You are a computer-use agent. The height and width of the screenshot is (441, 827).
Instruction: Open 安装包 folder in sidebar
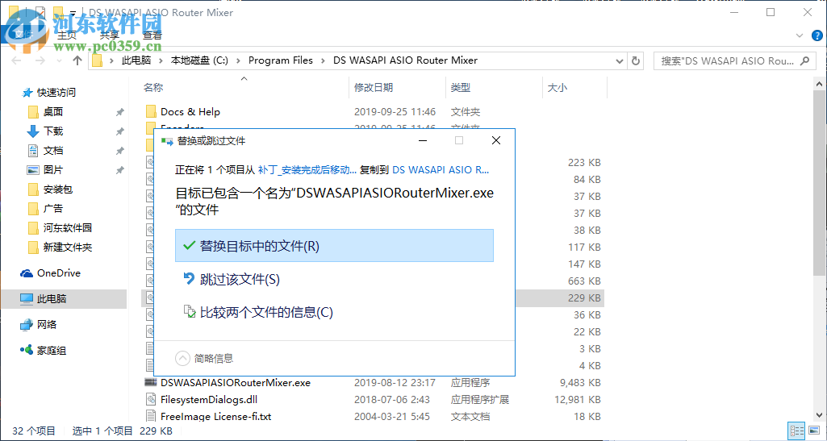pos(58,189)
